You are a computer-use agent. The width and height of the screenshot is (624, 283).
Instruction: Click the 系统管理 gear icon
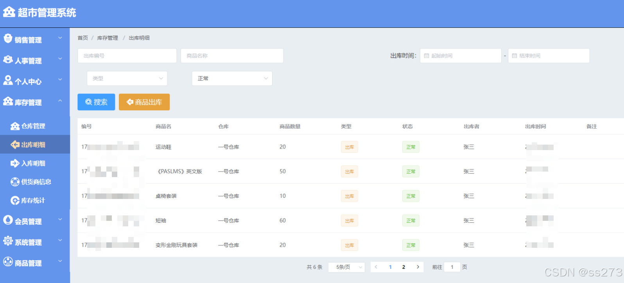tap(8, 241)
